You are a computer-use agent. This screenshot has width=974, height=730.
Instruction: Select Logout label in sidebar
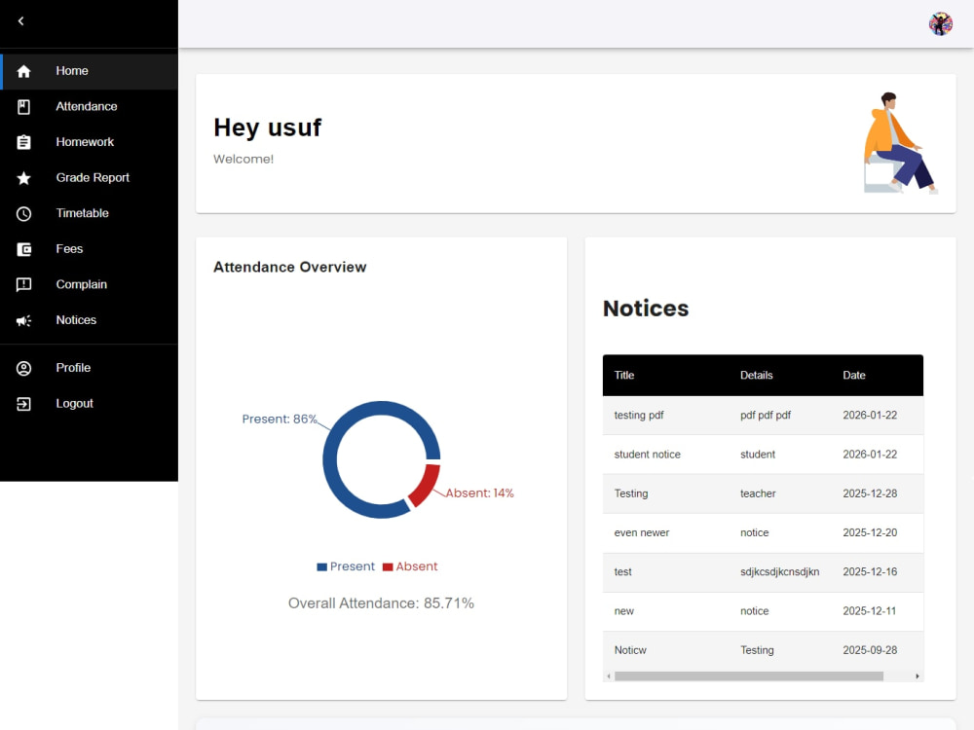click(x=75, y=404)
